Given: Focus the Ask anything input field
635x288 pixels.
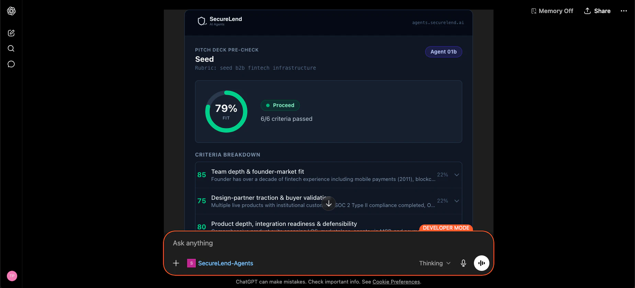Looking at the screenshot, I should click(328, 243).
